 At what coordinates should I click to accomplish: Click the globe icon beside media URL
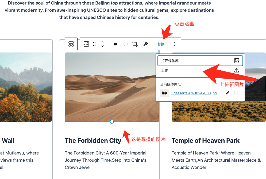(164, 93)
